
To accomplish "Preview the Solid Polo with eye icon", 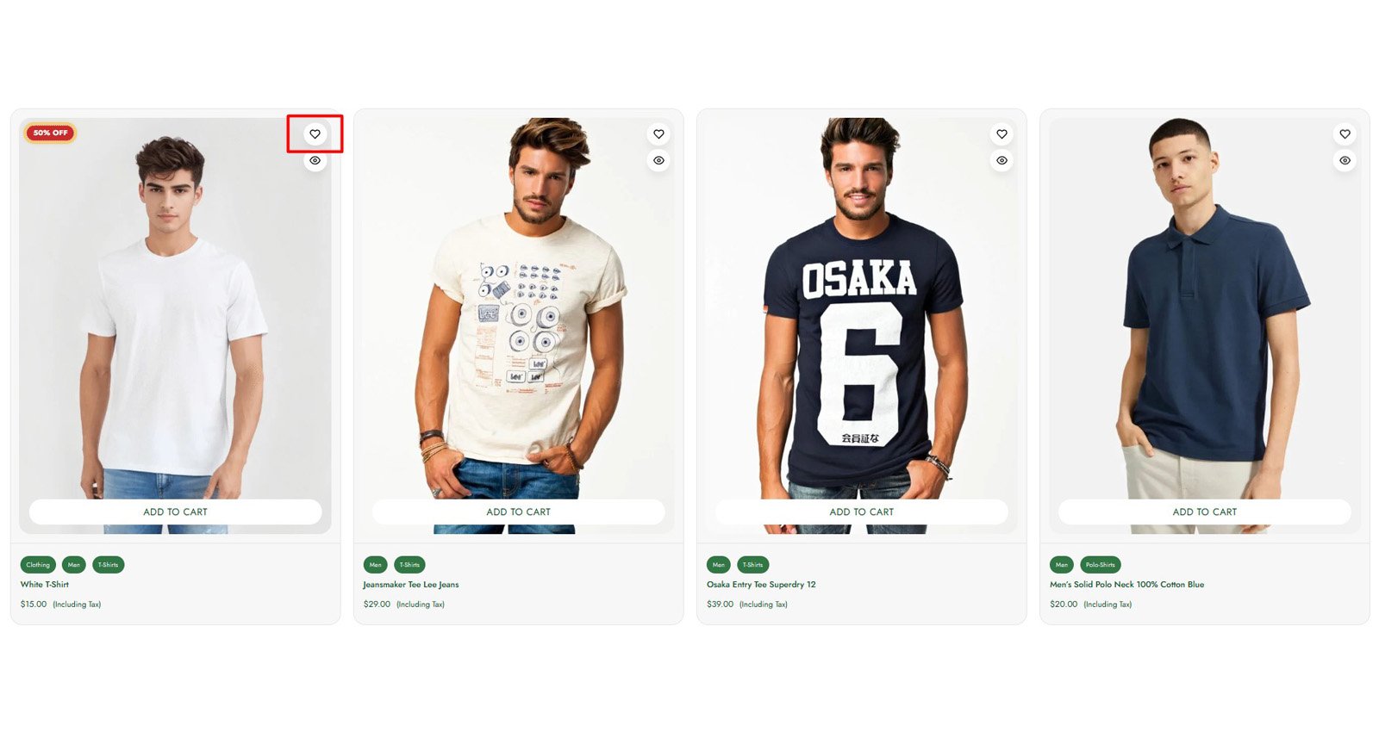I will tap(1345, 160).
